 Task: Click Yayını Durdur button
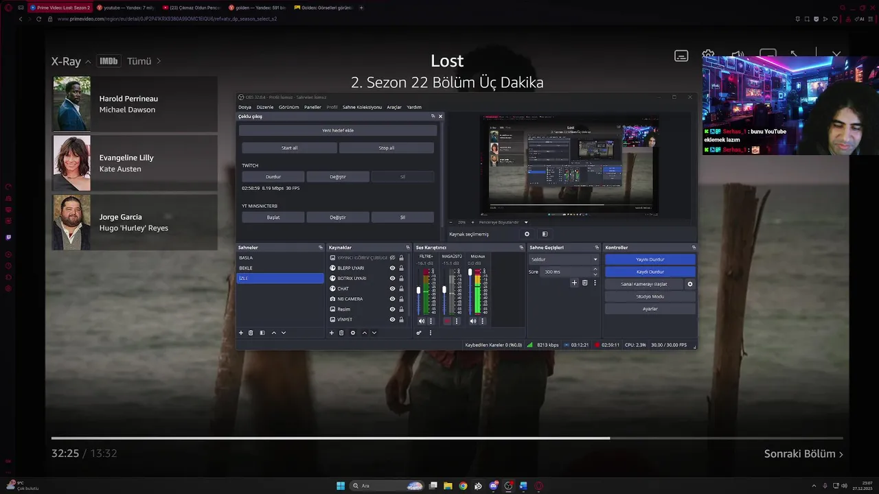coord(650,259)
